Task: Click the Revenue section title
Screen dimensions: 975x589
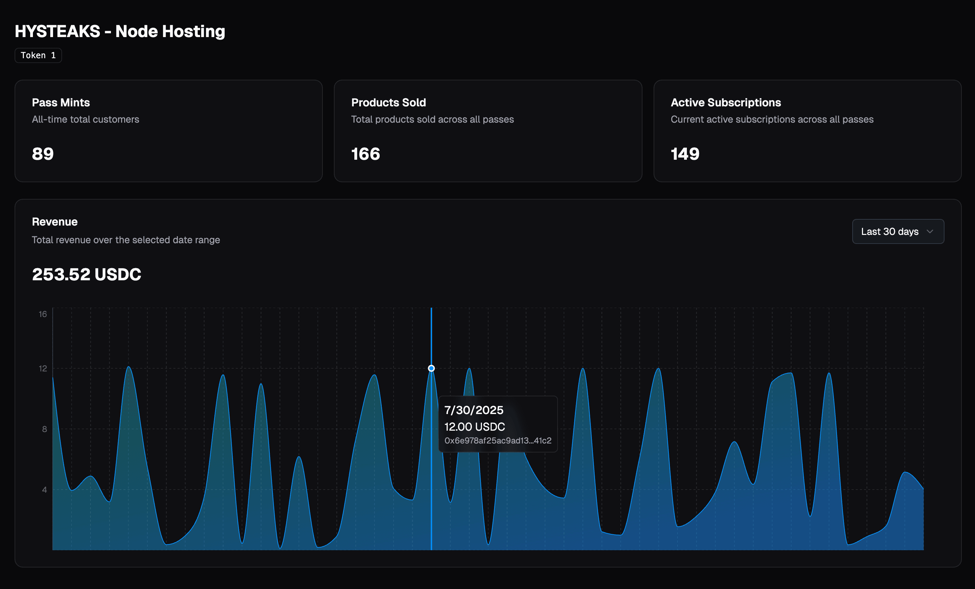Action: point(54,221)
